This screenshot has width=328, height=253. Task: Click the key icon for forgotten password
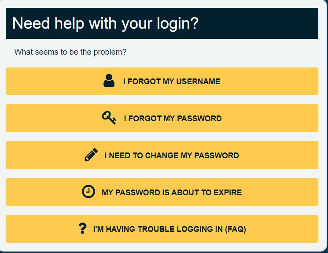click(109, 118)
